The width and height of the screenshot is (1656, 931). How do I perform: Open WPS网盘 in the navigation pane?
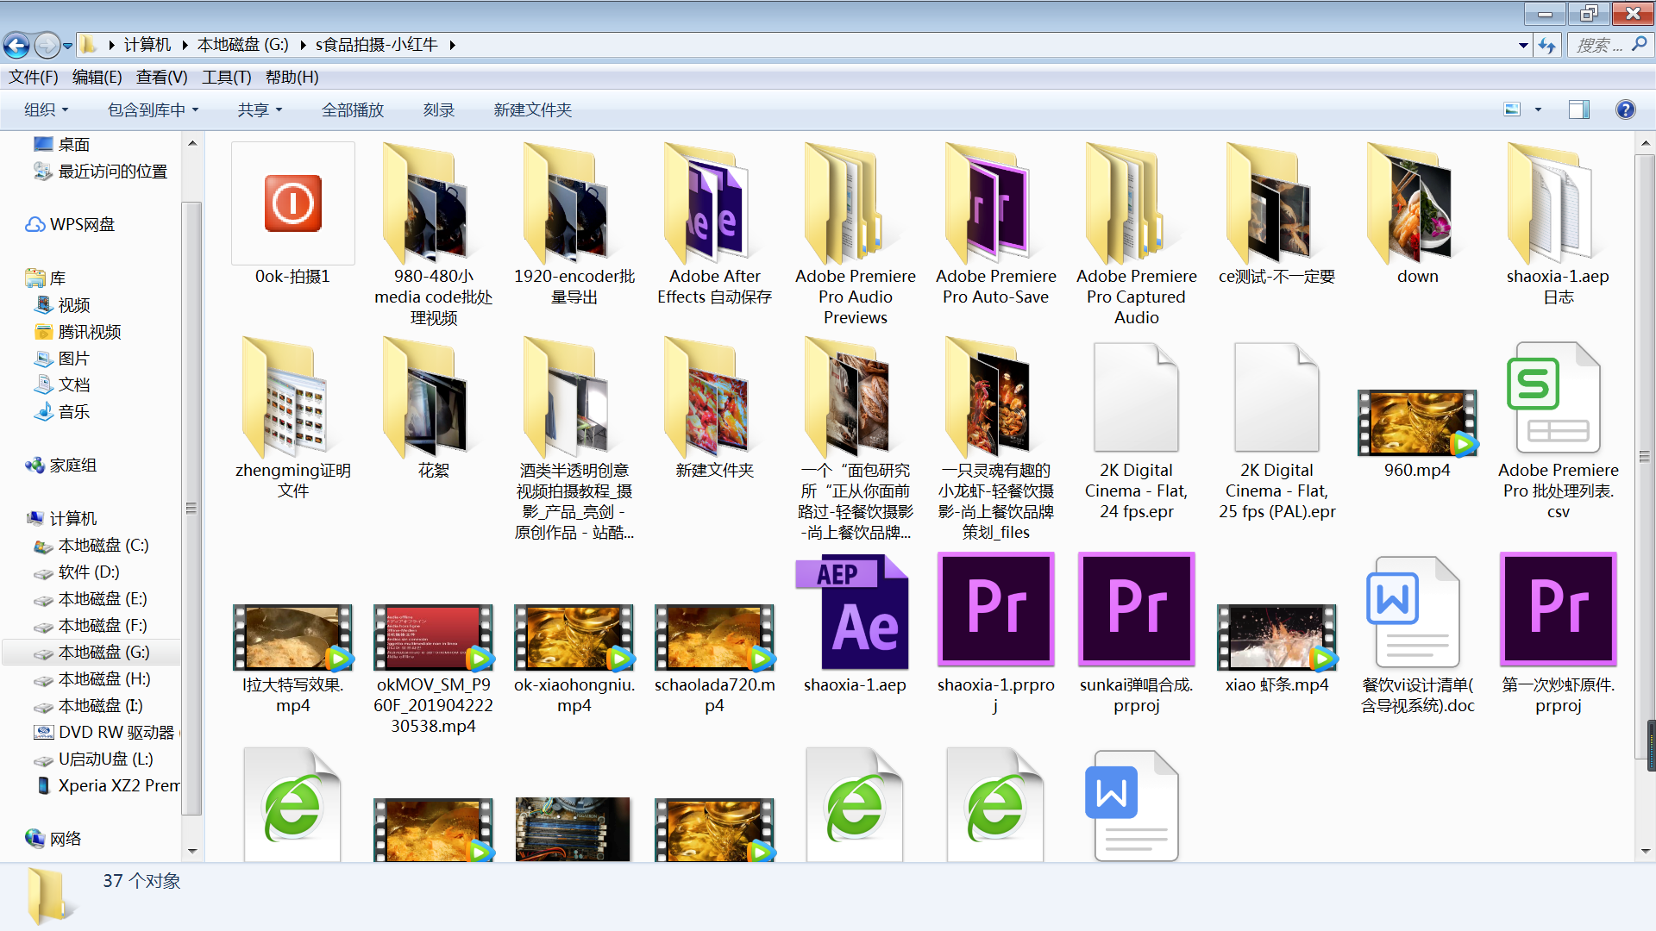click(81, 224)
